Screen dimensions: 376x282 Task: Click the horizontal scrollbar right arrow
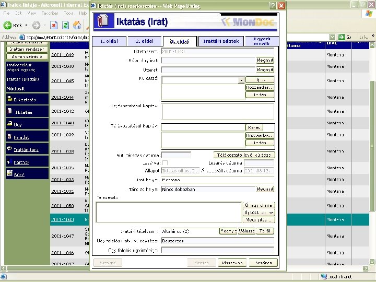pyautogui.click(x=365, y=268)
